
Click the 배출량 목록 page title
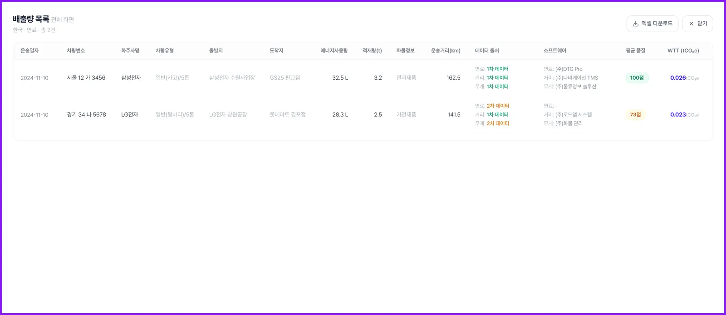coord(31,19)
